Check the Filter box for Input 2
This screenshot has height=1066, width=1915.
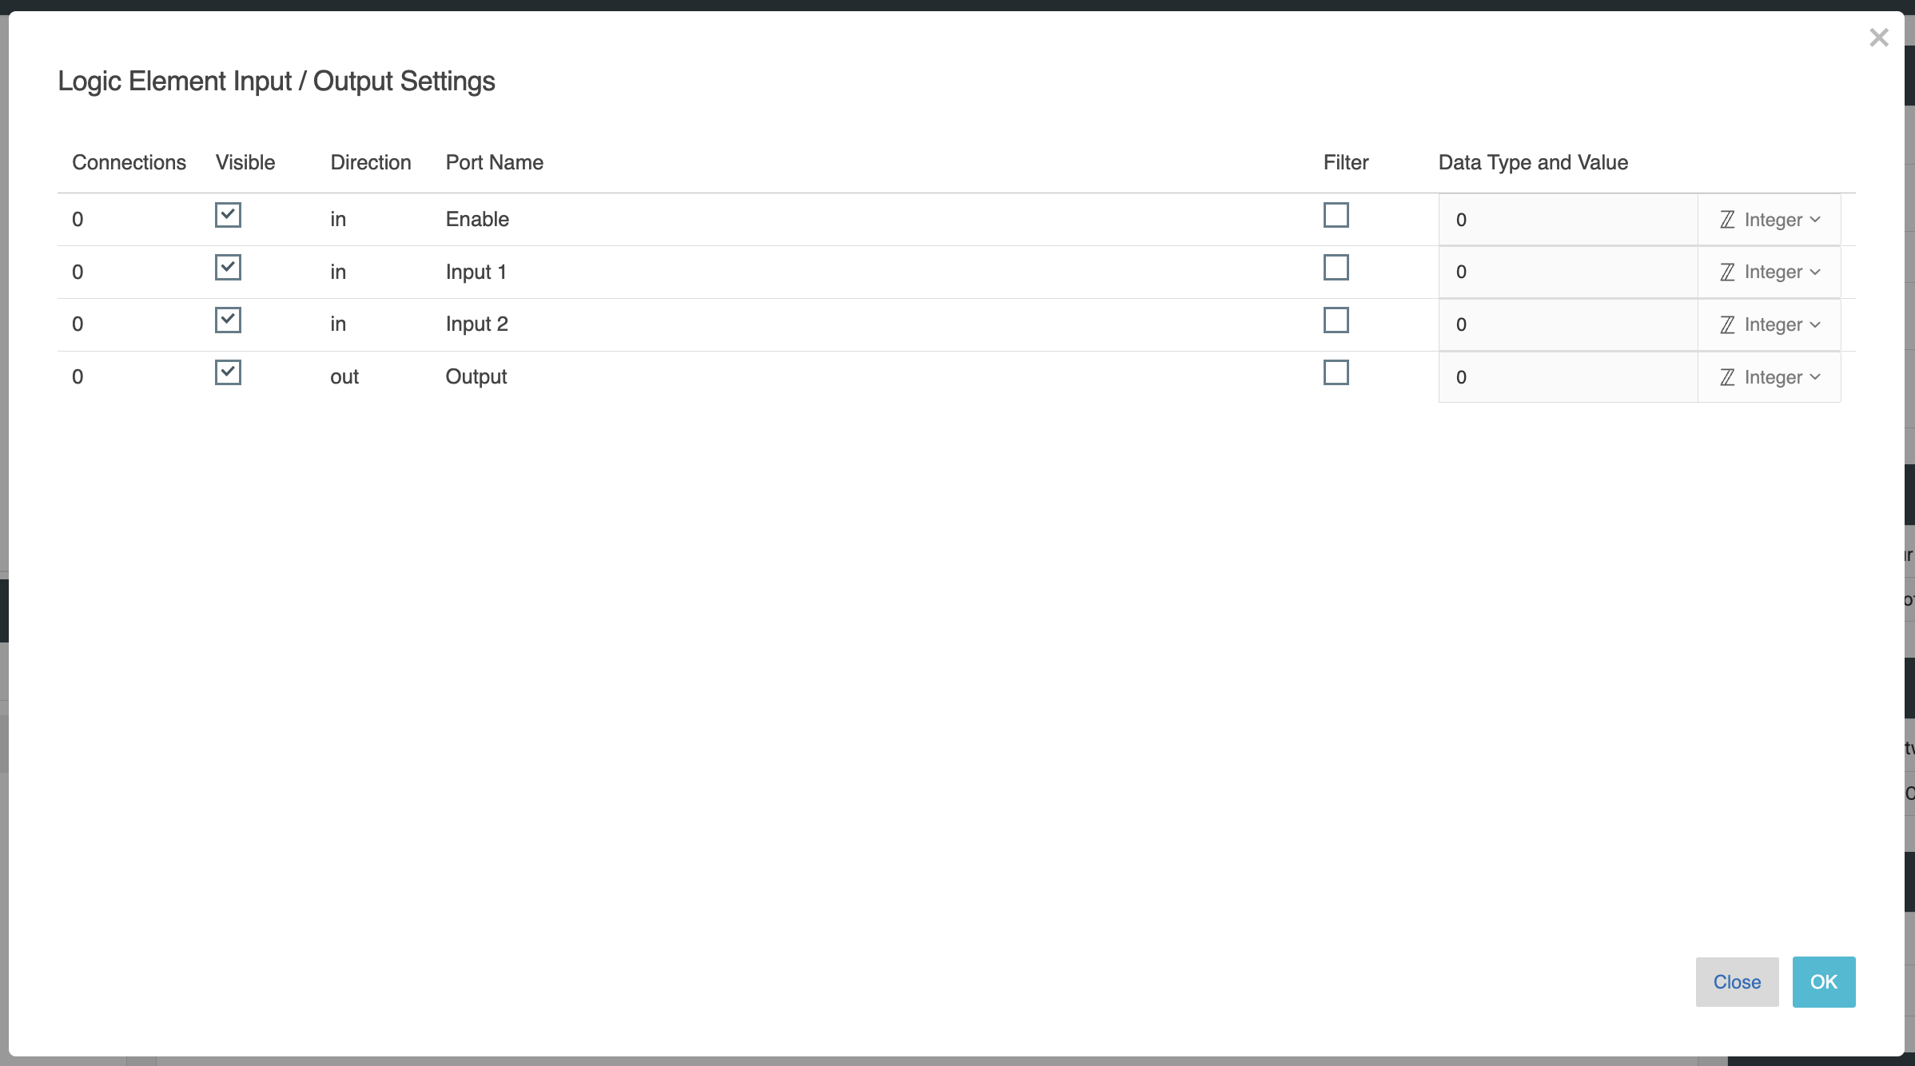coord(1336,320)
